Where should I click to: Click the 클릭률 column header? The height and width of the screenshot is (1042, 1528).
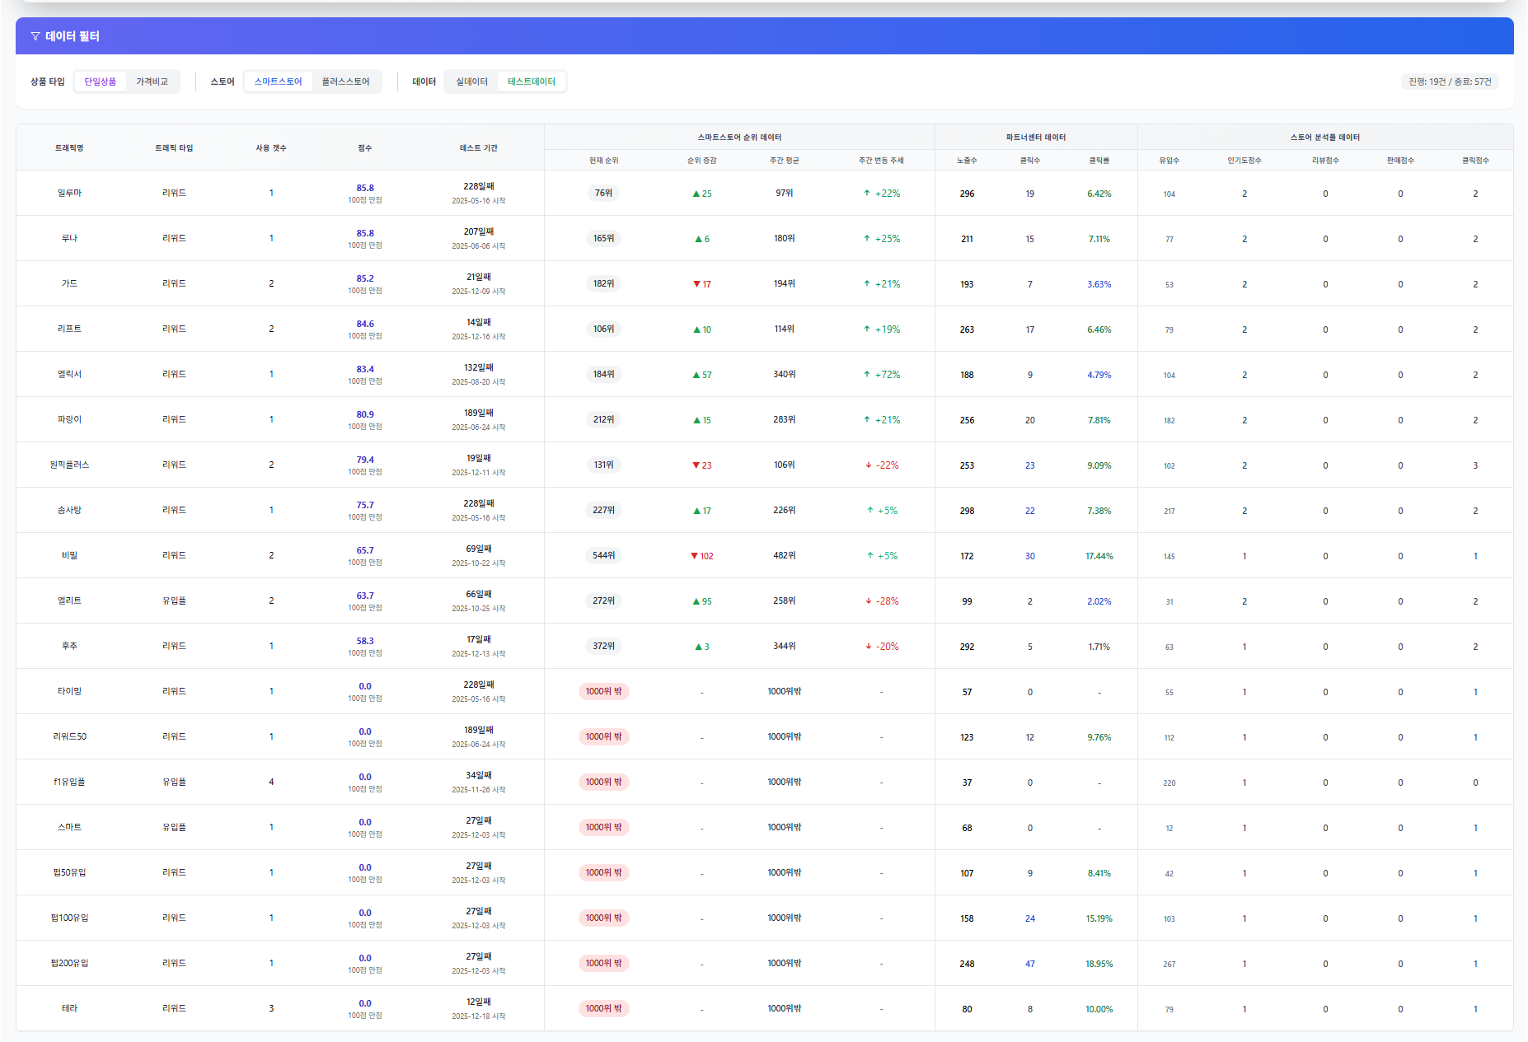(x=1099, y=161)
